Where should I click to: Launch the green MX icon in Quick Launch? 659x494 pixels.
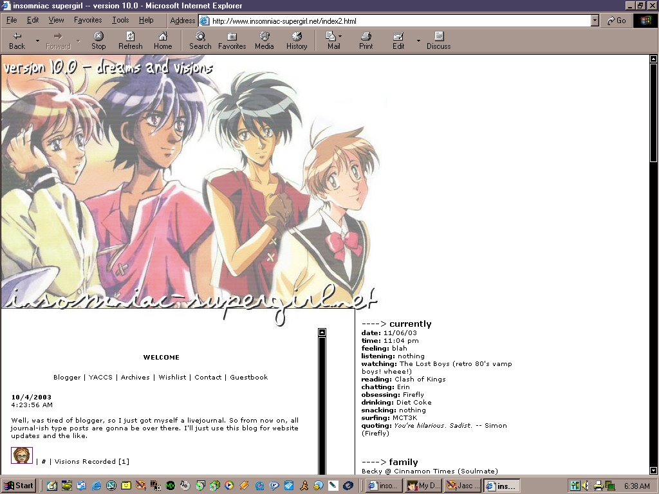point(170,486)
